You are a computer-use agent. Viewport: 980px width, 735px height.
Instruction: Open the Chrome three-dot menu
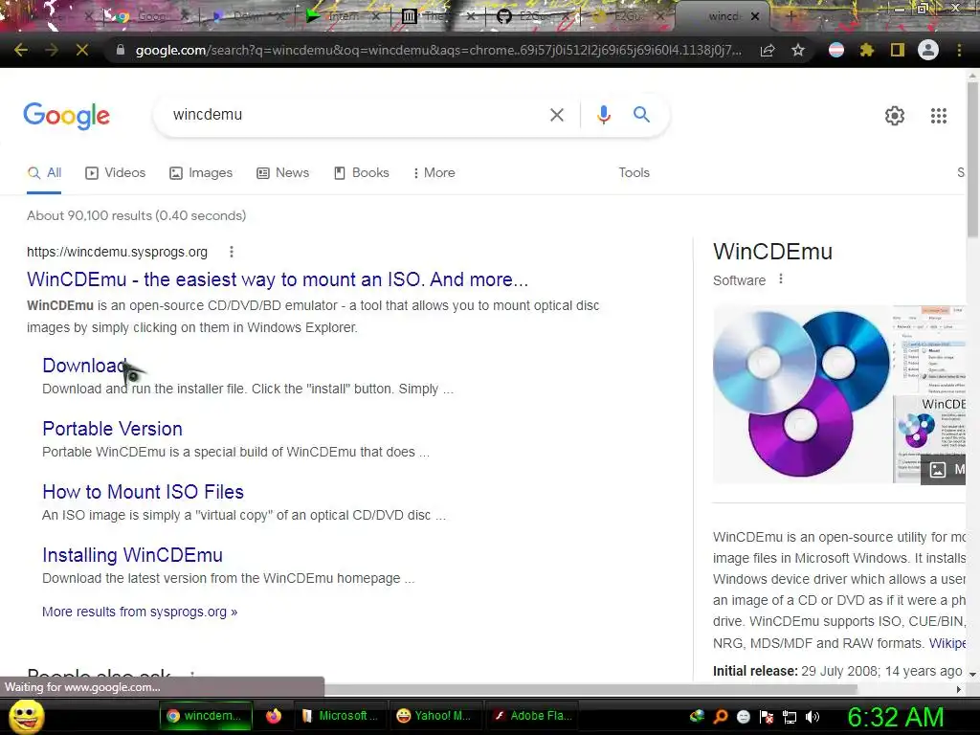pyautogui.click(x=959, y=50)
